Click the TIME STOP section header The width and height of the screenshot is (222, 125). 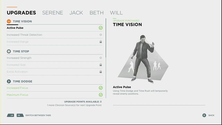pos(21,51)
